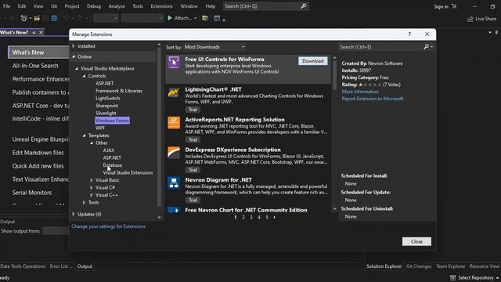Switch to Error List tab
Image resolution: width=501 pixels, height=282 pixels.
(61, 266)
